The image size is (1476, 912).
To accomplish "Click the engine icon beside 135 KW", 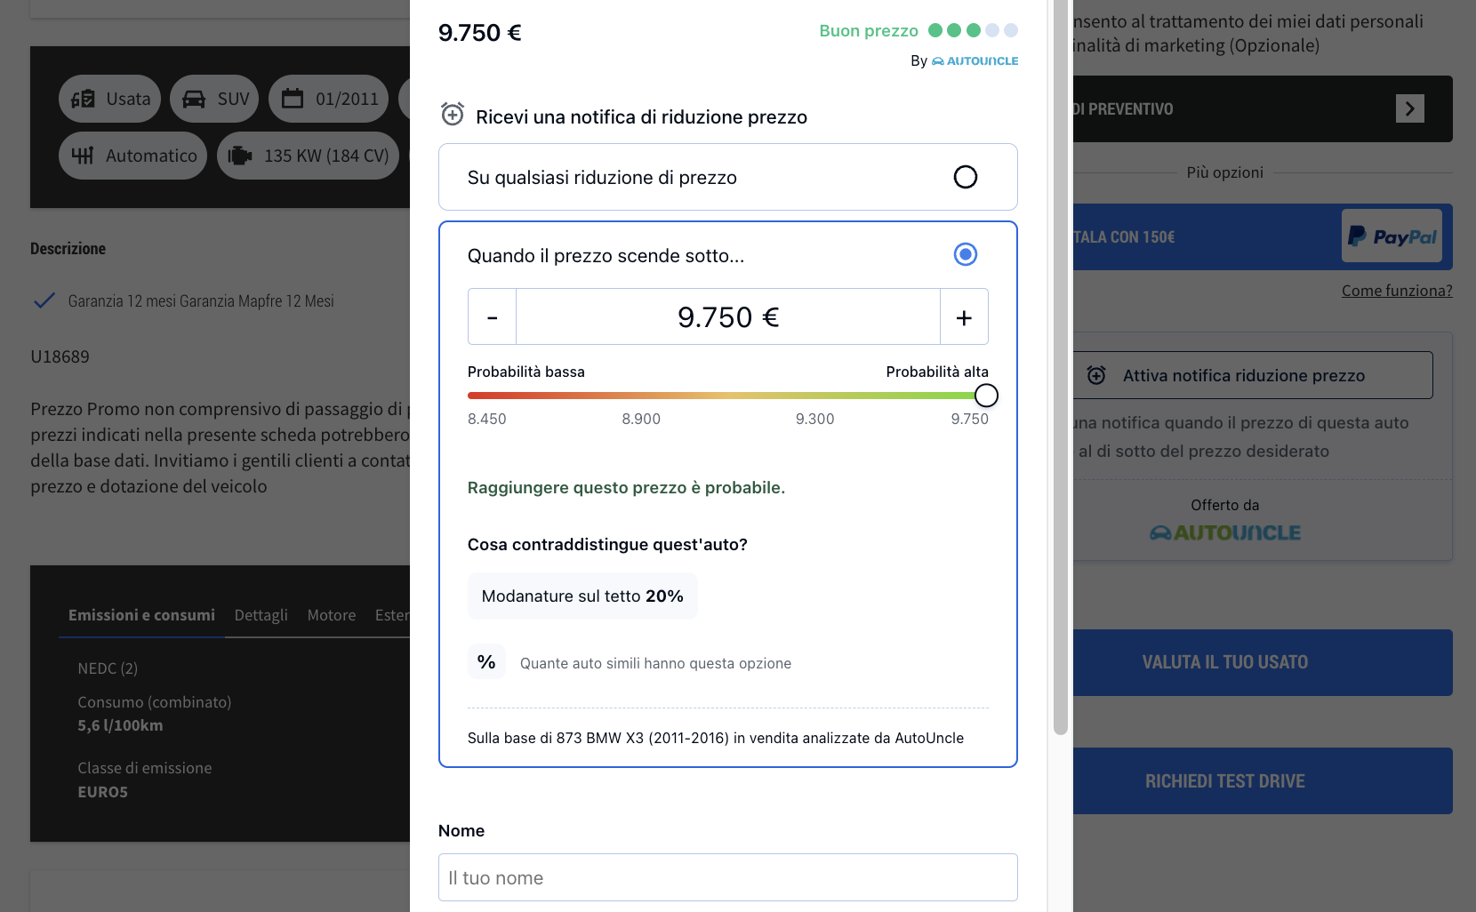I will 238,156.
